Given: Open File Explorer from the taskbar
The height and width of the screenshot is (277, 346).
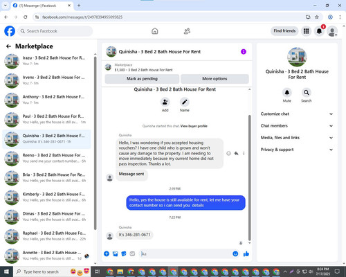Looking at the screenshot, I should [120, 271].
